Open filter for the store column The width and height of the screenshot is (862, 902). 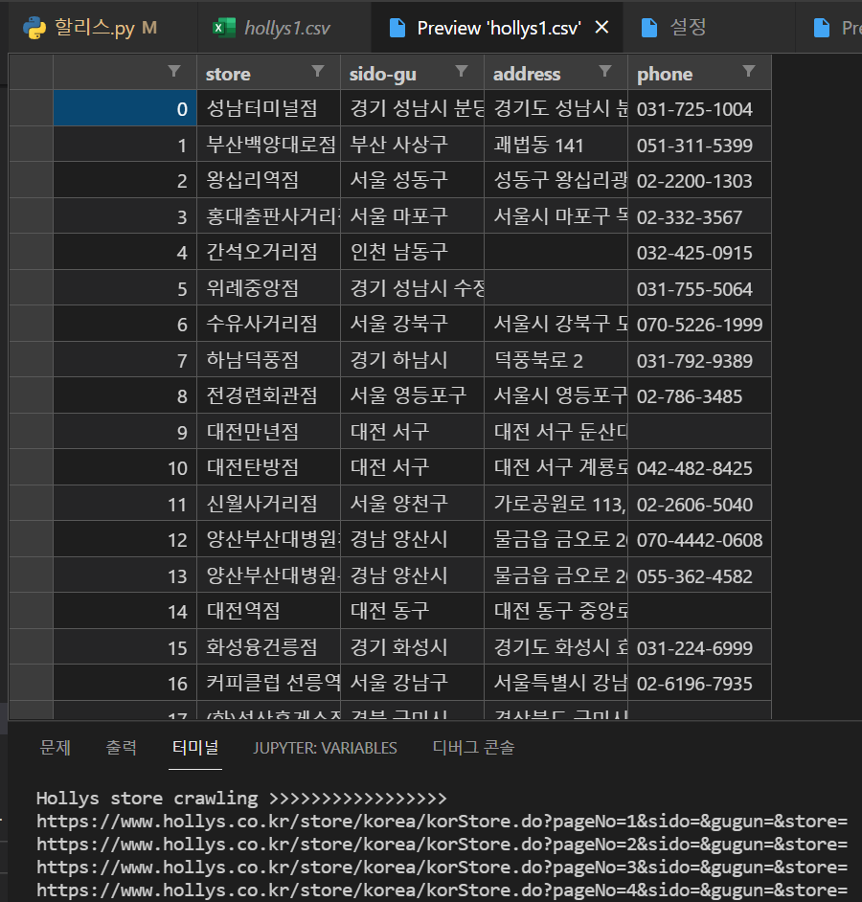coord(318,71)
